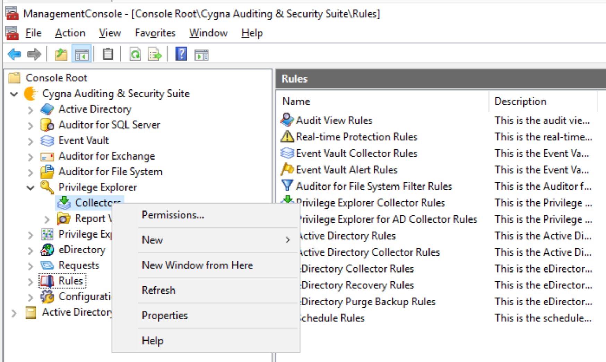606x362 pixels.
Task: Open Properties from the context menu
Action: tap(206, 316)
